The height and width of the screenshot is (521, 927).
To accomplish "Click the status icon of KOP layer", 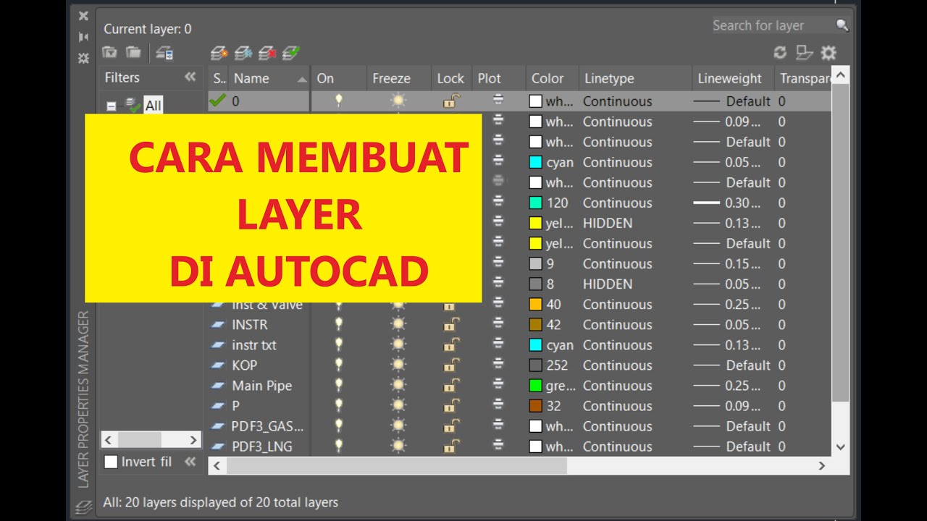I will (218, 365).
